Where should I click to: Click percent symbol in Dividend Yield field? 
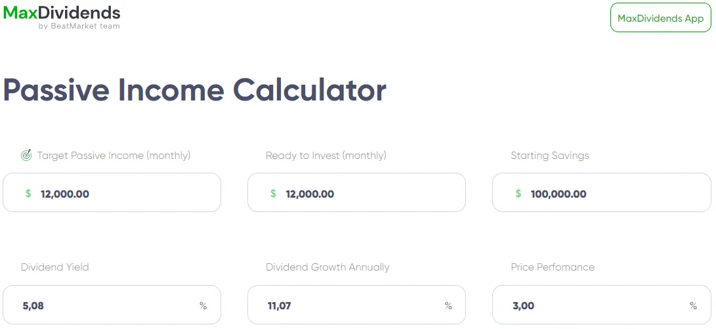click(203, 305)
